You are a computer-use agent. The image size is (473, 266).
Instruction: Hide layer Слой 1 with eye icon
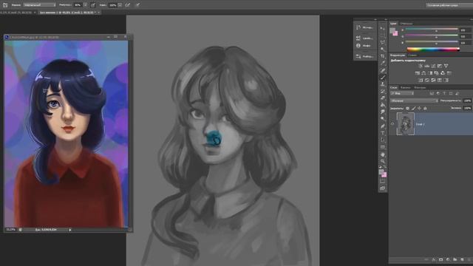392,123
